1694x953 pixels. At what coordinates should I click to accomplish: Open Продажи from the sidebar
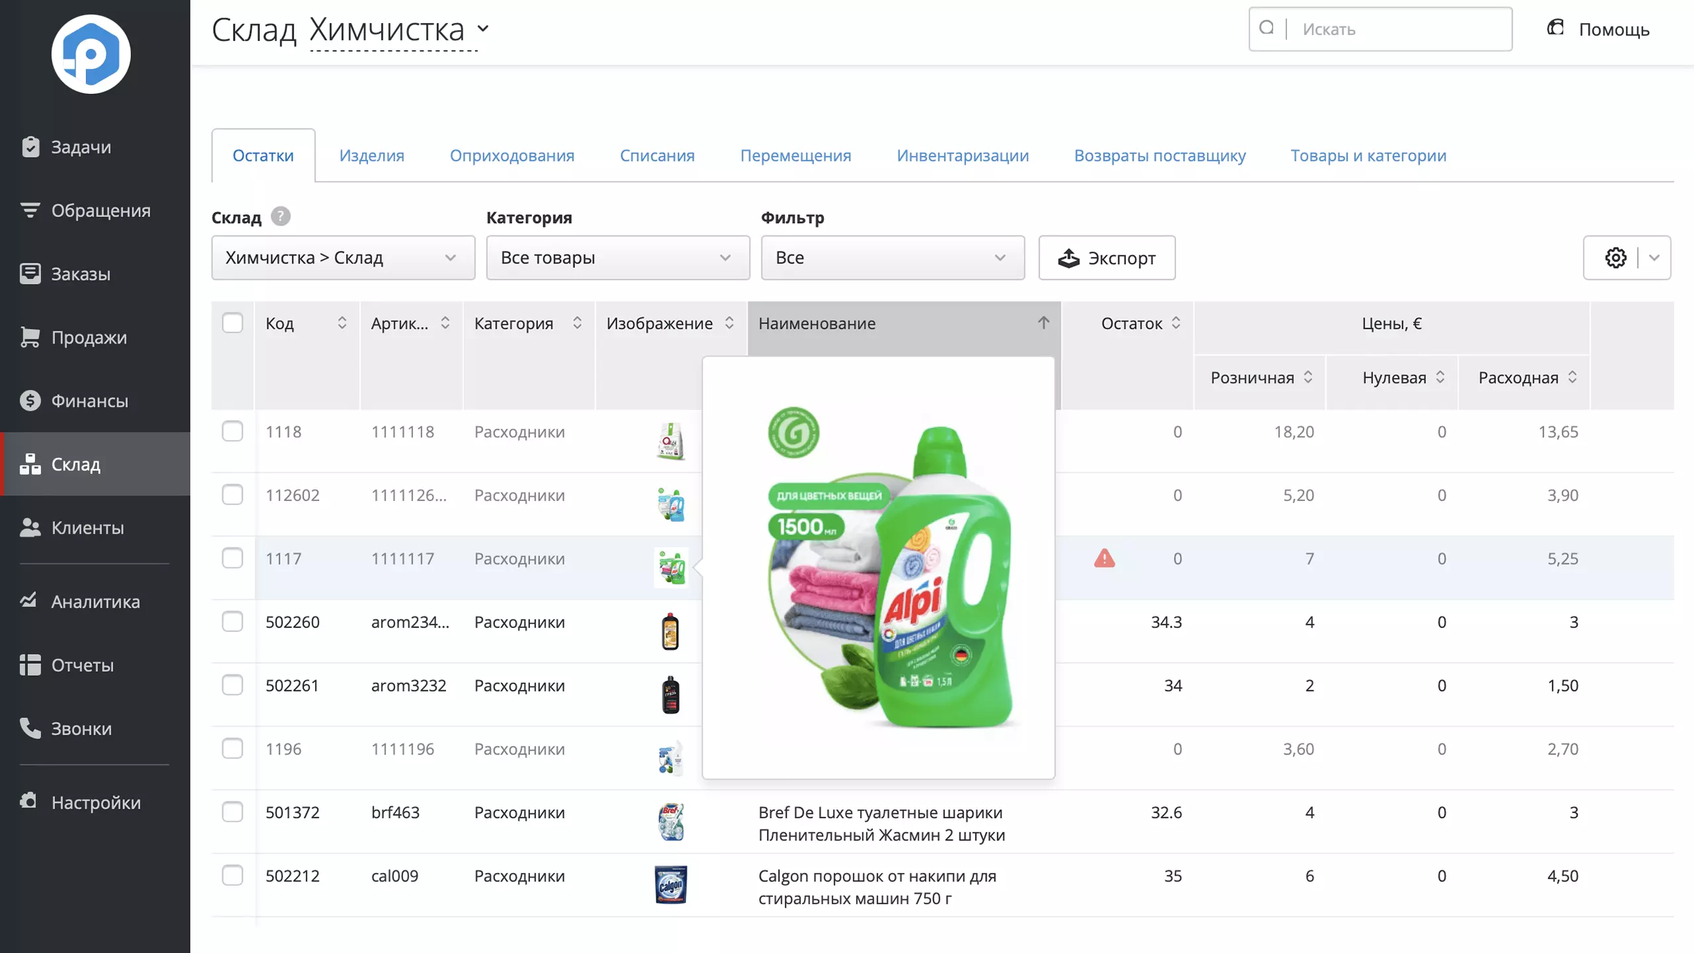(x=95, y=338)
